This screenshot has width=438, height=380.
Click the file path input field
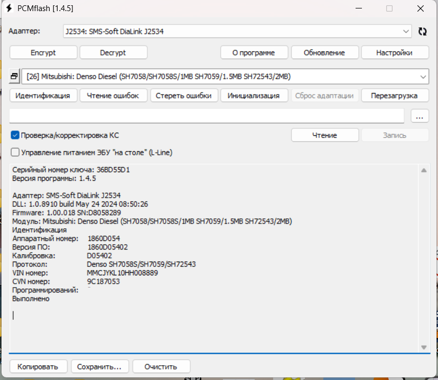click(x=206, y=116)
